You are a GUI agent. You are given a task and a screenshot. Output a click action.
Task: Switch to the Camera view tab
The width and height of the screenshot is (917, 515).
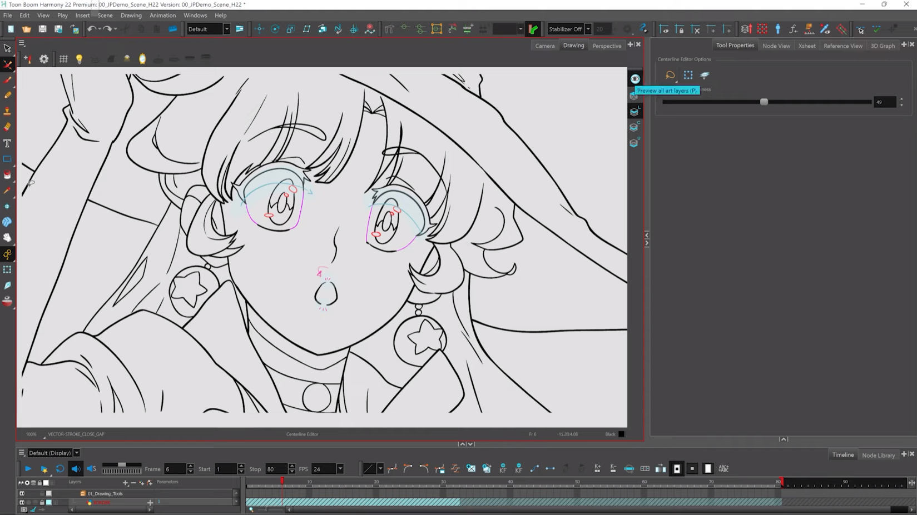pyautogui.click(x=545, y=46)
